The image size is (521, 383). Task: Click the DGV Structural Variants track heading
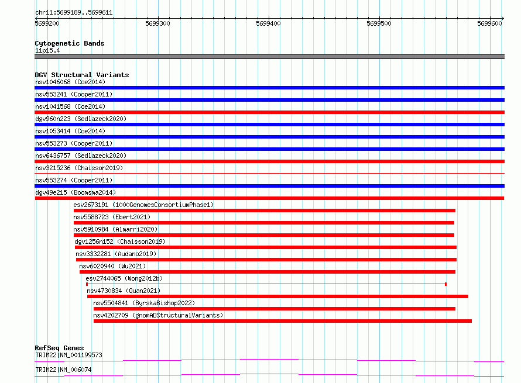tap(82, 75)
